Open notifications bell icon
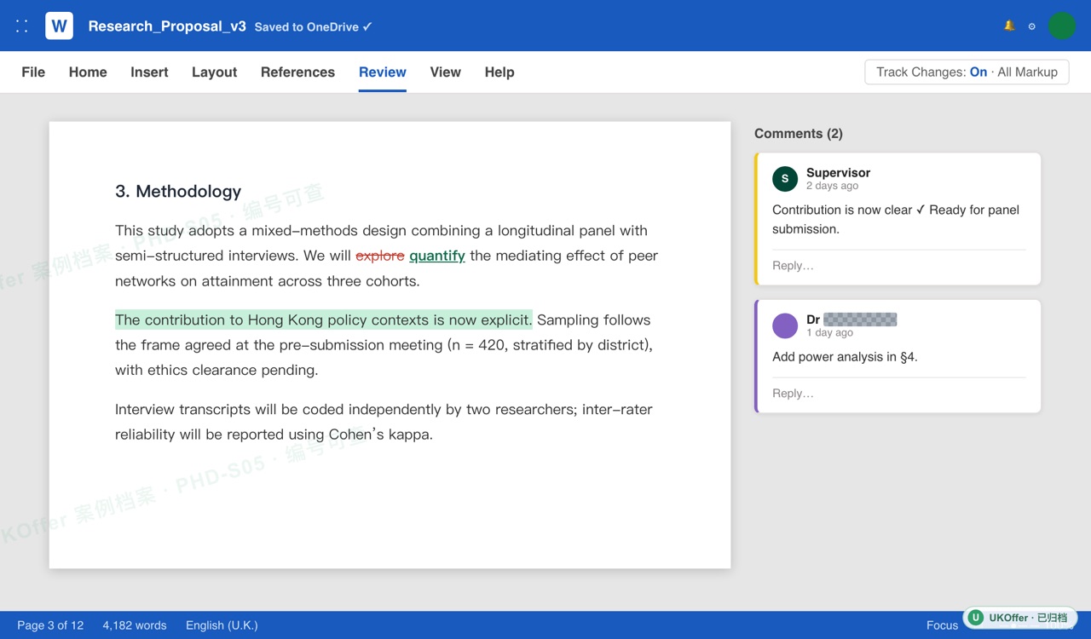Image resolution: width=1091 pixels, height=639 pixels. coord(1009,26)
